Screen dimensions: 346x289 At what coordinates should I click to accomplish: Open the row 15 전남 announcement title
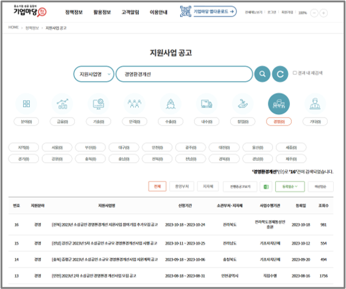click(x=104, y=243)
